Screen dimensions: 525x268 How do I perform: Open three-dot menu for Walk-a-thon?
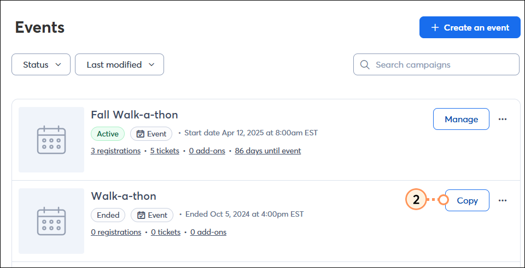(502, 200)
